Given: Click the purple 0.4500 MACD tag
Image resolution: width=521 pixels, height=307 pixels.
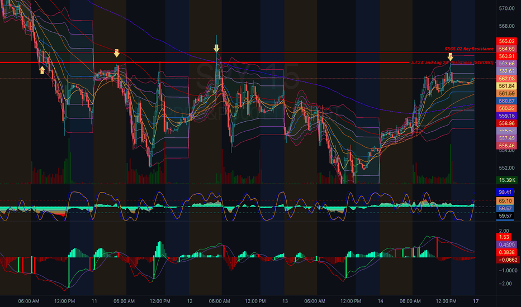Looking at the screenshot, I should (506, 244).
